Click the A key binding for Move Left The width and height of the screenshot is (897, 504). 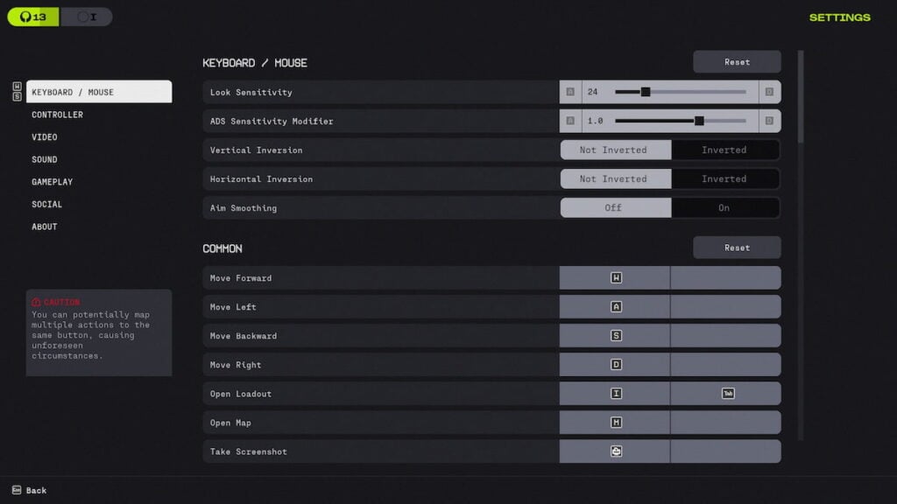(x=616, y=307)
